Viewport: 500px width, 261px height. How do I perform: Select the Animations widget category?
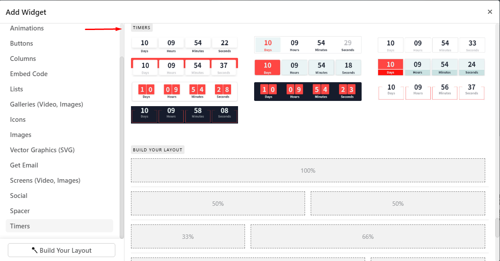[27, 28]
